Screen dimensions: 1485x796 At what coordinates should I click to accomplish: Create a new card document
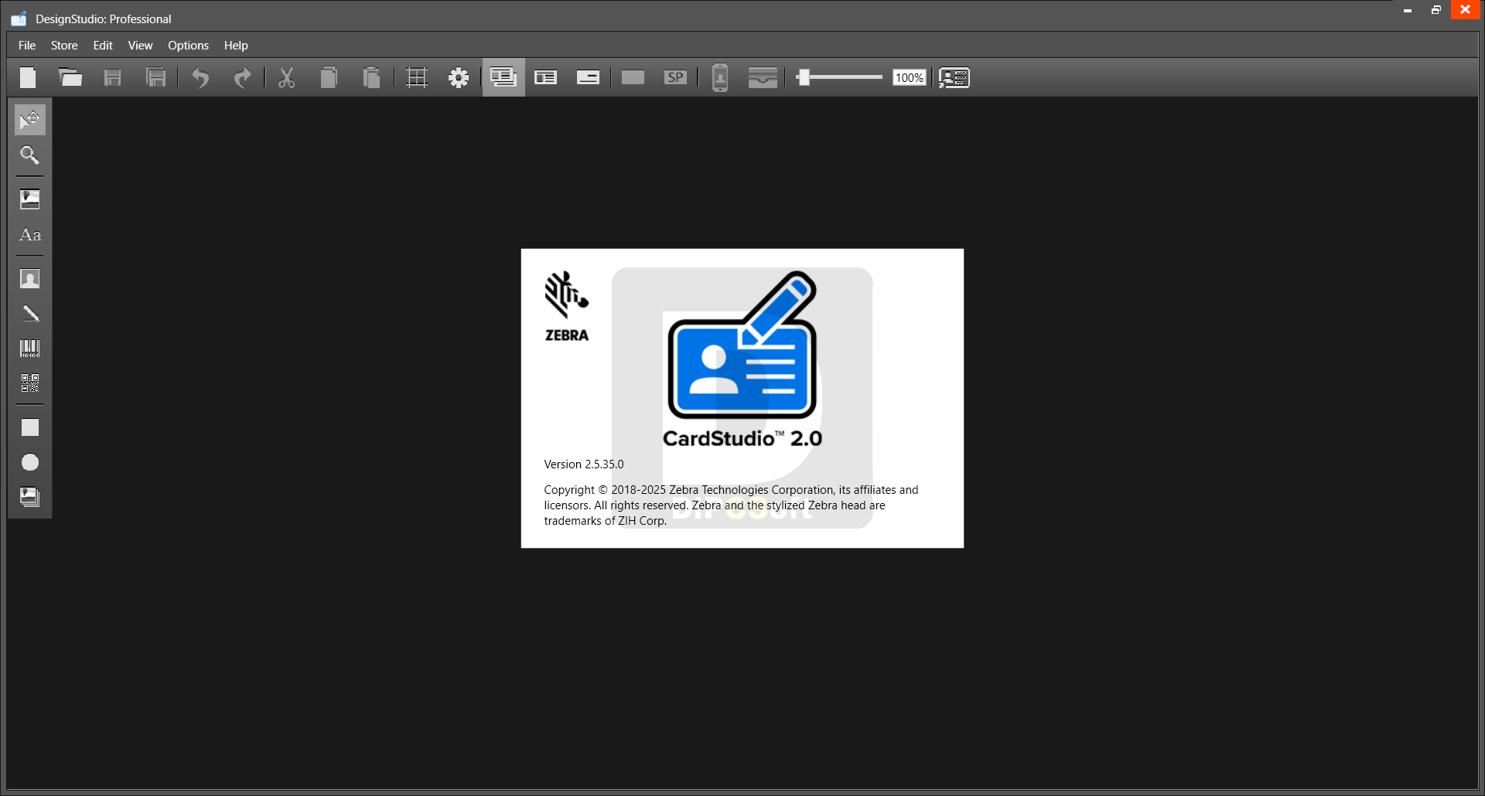click(28, 77)
